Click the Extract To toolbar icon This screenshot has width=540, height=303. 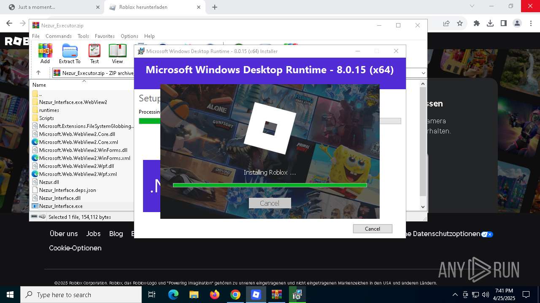[x=70, y=53]
